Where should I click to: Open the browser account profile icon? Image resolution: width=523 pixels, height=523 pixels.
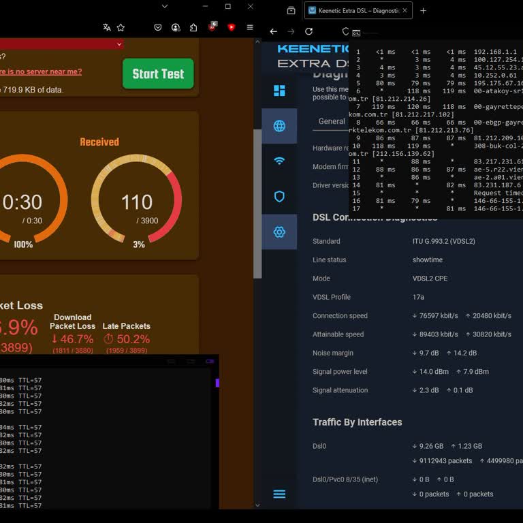(176, 27)
